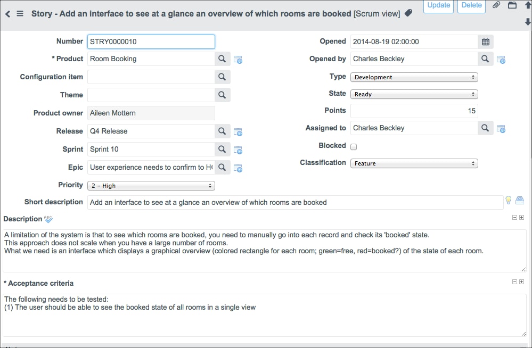Expand the Acceptance criteria field with the plus icon
Screen dimensions: 532x348
522,282
